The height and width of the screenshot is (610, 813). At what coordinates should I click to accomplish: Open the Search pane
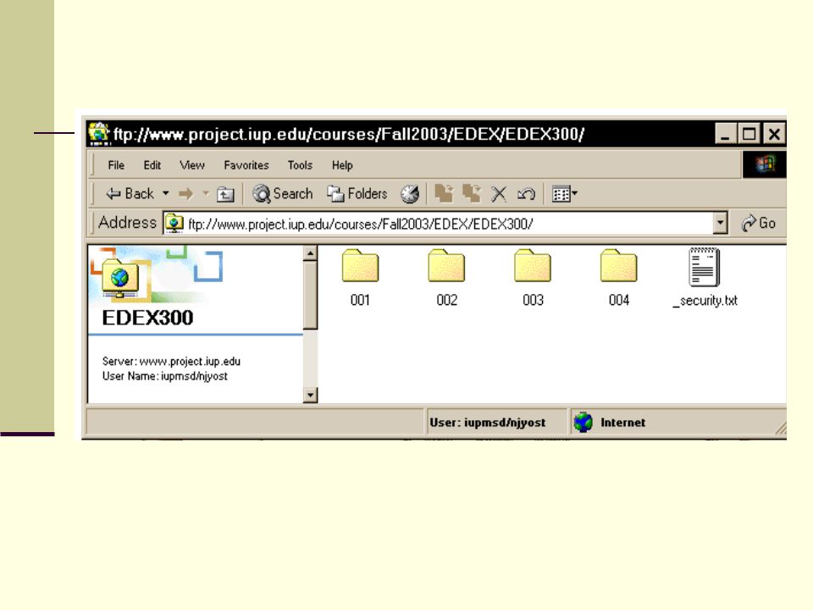click(283, 194)
